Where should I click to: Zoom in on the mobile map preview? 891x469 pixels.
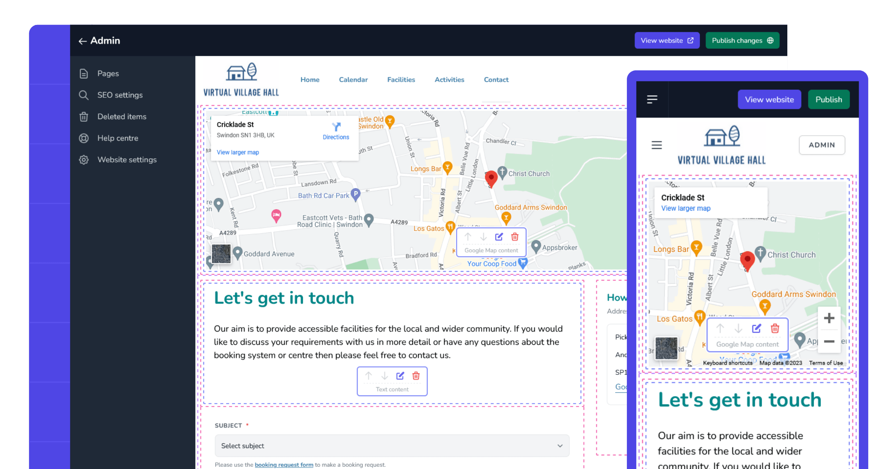pos(829,318)
